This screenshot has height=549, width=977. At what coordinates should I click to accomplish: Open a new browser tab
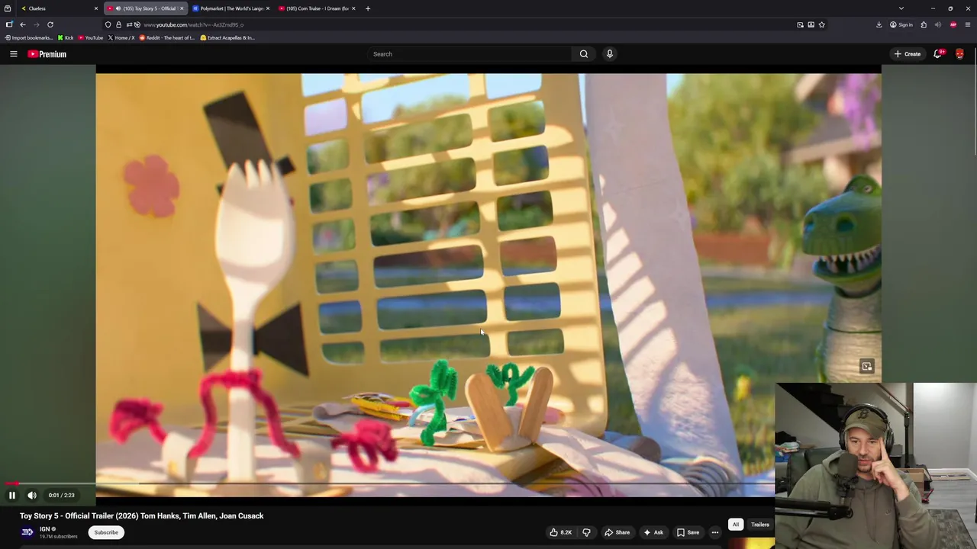368,8
